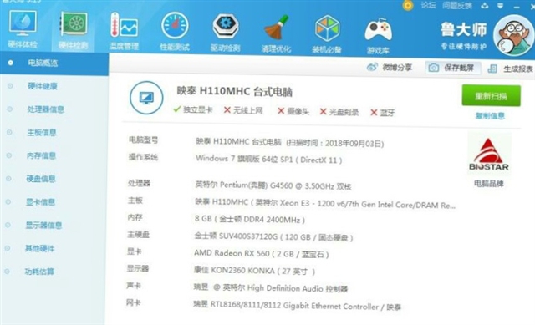
Task: Open the 硬件体检 monitor icon
Action: pos(23,23)
